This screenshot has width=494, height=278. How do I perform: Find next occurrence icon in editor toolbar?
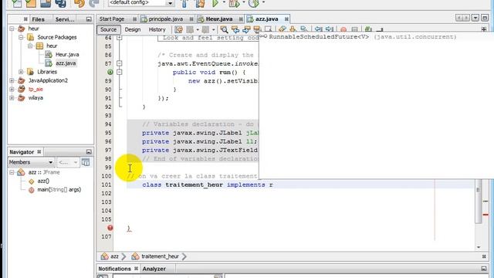(246, 29)
